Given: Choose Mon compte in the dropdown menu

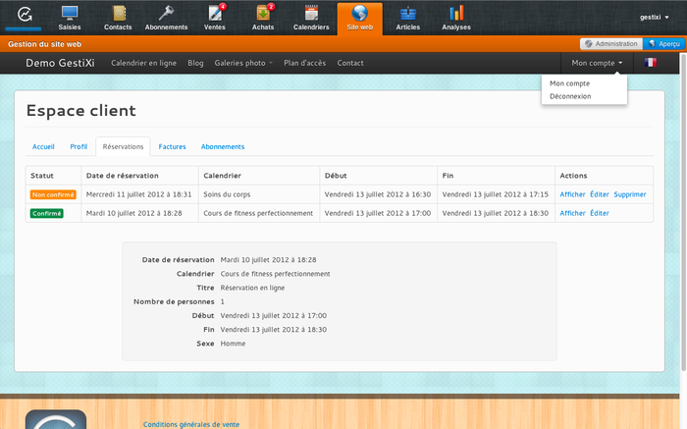Looking at the screenshot, I should point(570,83).
